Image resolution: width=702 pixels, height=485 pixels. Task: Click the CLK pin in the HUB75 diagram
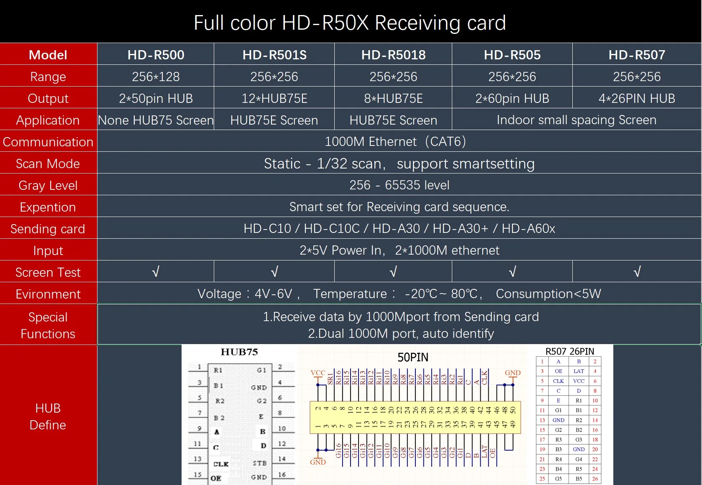[220, 464]
